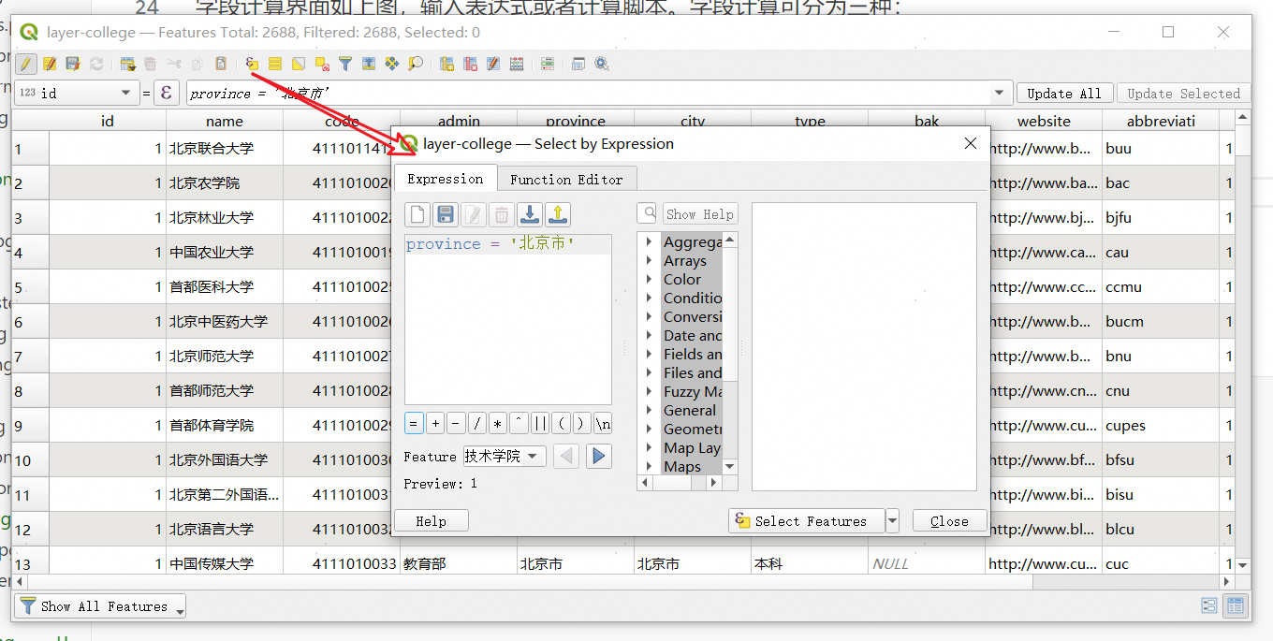Select the Expression tab
The height and width of the screenshot is (641, 1273).
tap(445, 179)
